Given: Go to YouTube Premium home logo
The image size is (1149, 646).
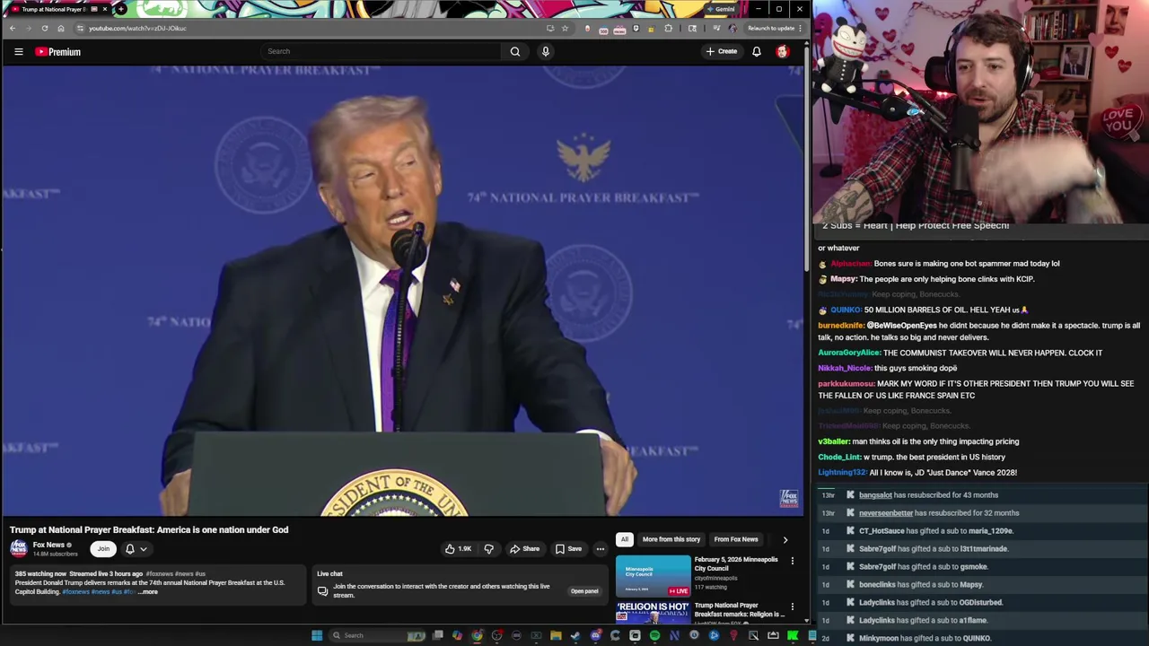Looking at the screenshot, I should click(58, 52).
